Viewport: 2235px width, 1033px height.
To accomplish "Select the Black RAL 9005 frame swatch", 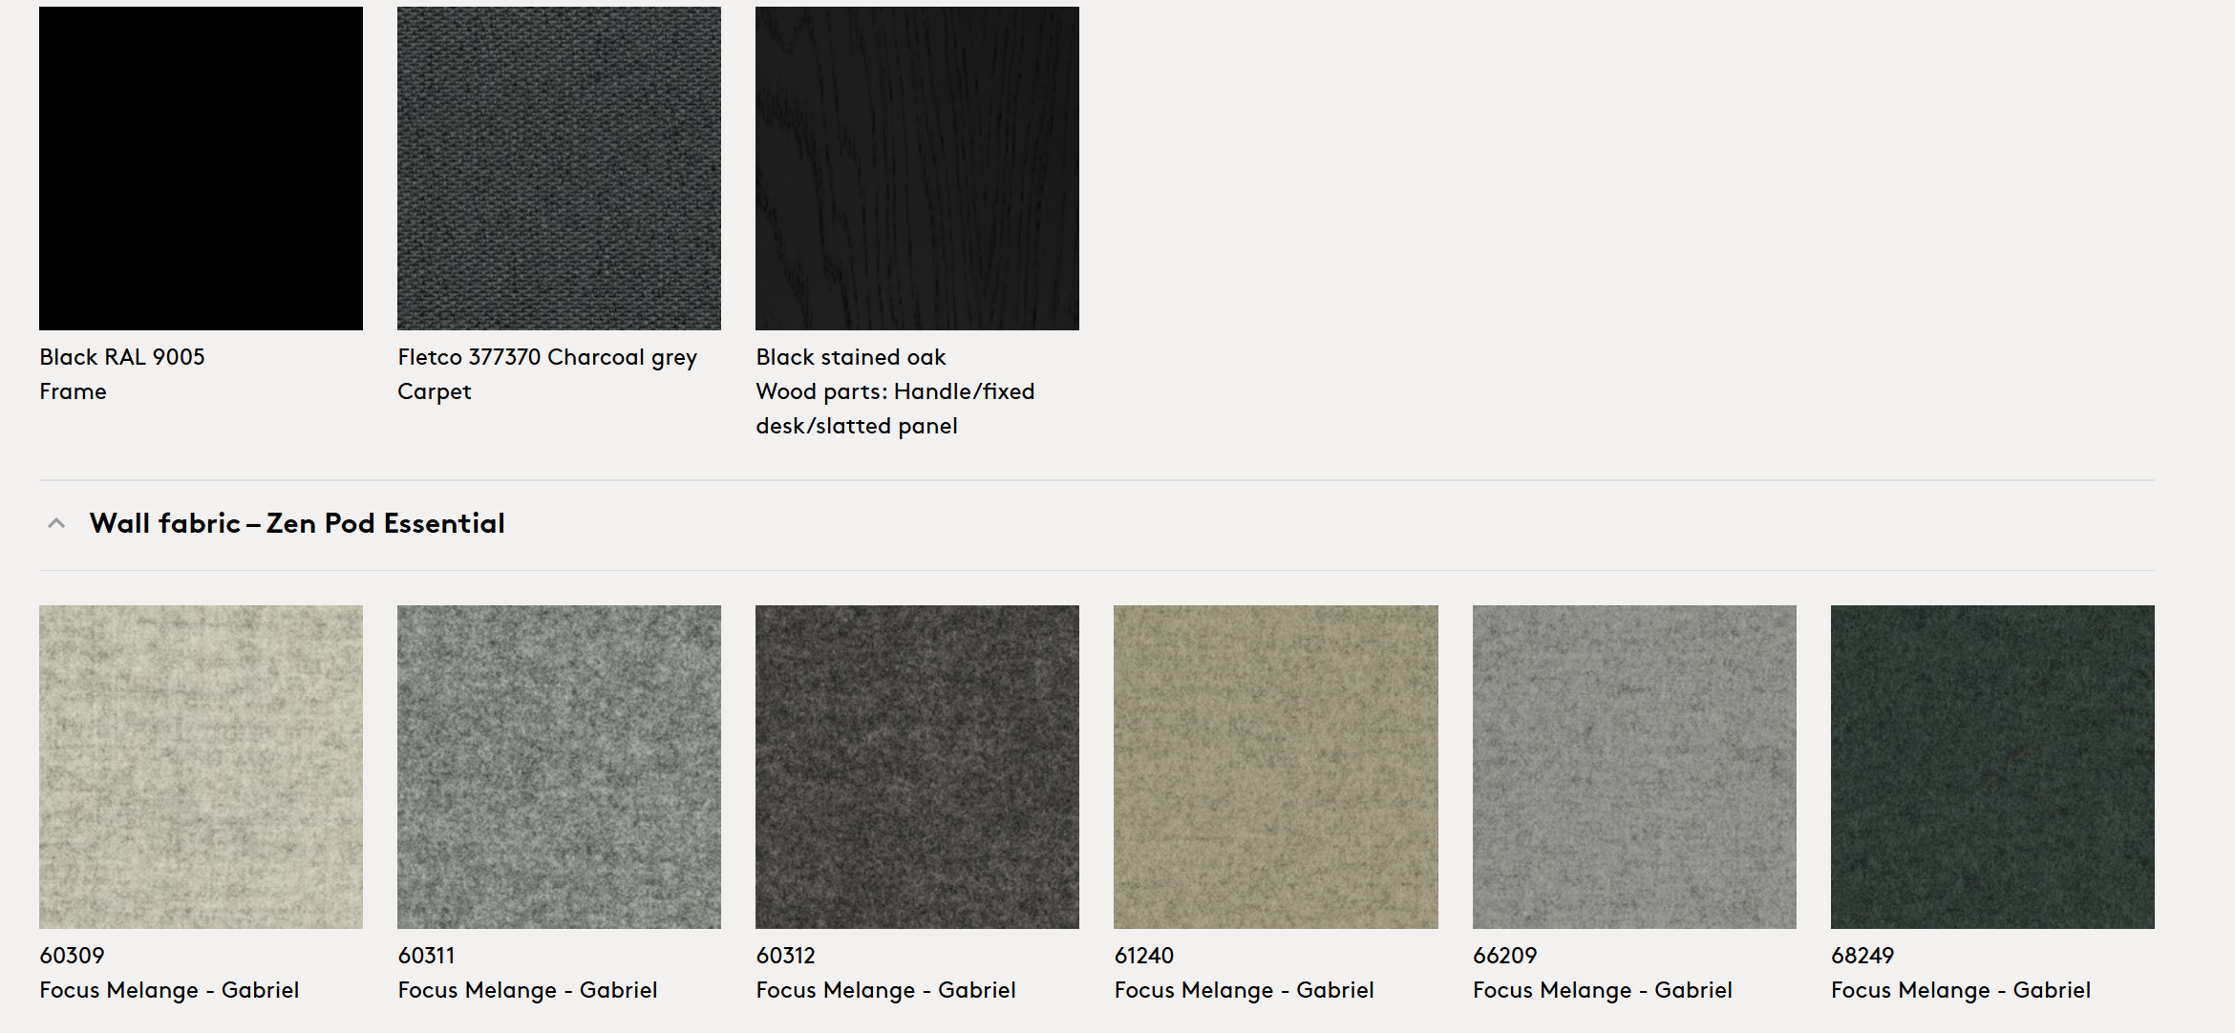I will (201, 168).
